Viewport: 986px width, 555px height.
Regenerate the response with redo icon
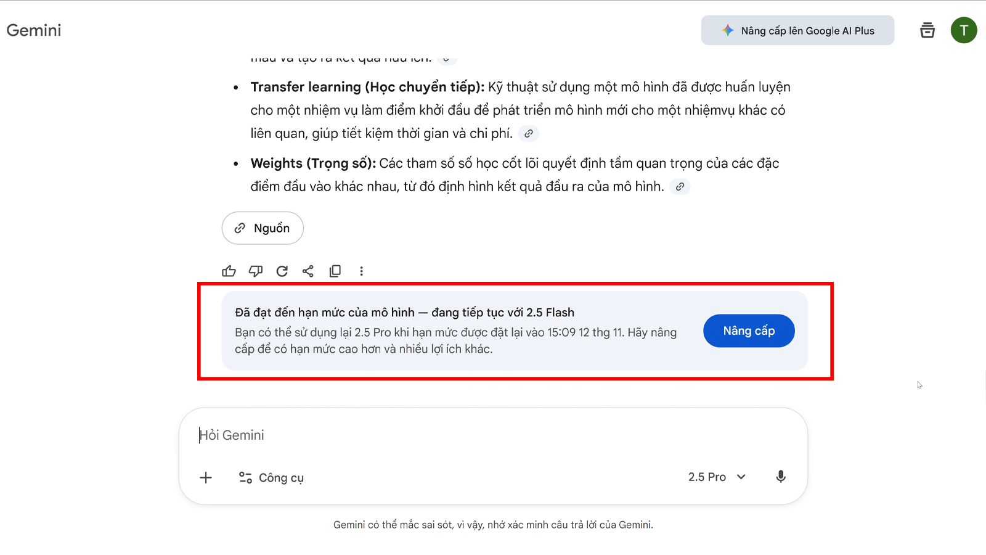click(282, 271)
